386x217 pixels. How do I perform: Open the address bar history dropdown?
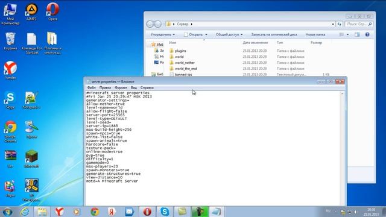pyautogui.click(x=333, y=24)
